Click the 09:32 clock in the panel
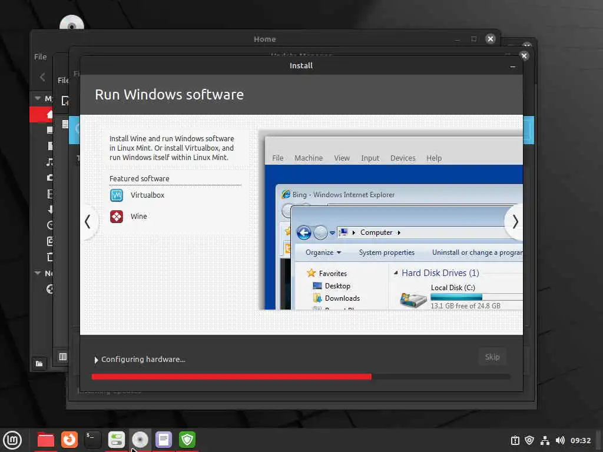603x452 pixels. click(x=580, y=440)
